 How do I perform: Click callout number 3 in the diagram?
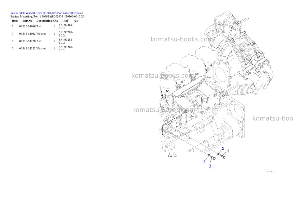210,166
